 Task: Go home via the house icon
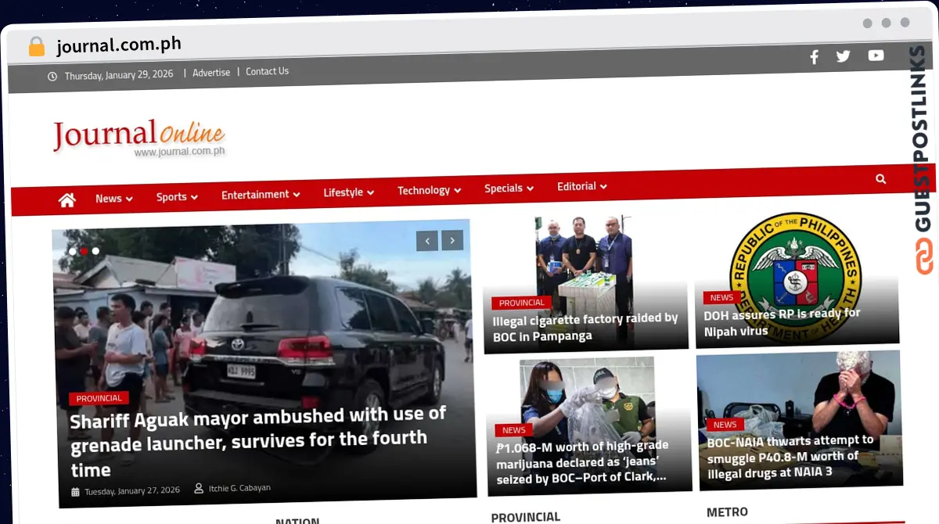[67, 199]
